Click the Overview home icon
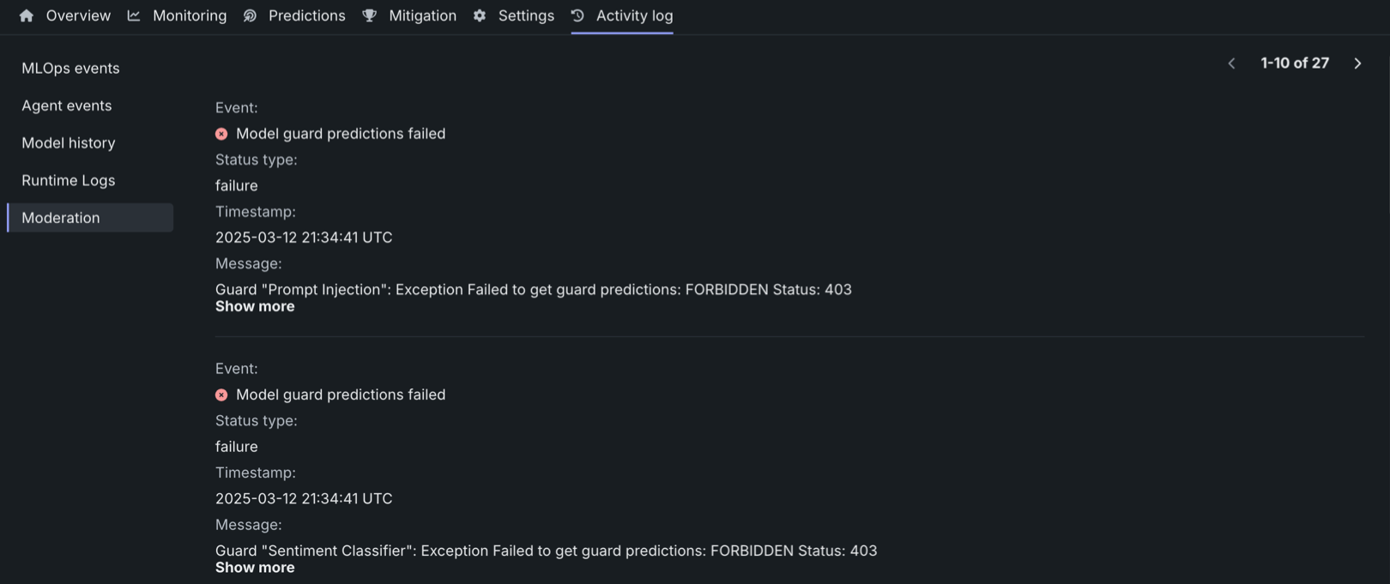Image resolution: width=1390 pixels, height=584 pixels. (27, 15)
